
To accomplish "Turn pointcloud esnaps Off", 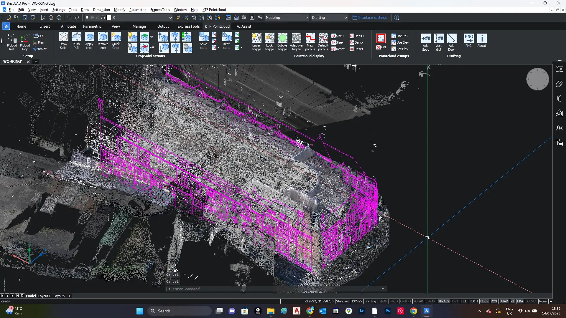I will (381, 47).
